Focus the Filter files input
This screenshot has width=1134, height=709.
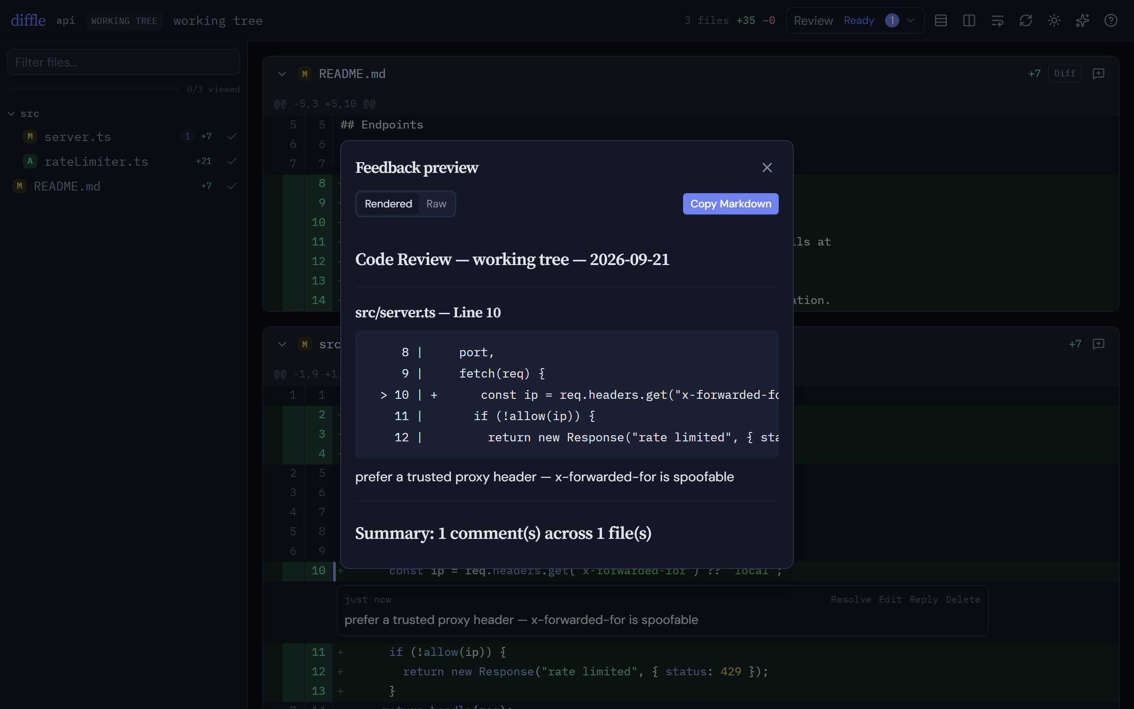pos(123,62)
